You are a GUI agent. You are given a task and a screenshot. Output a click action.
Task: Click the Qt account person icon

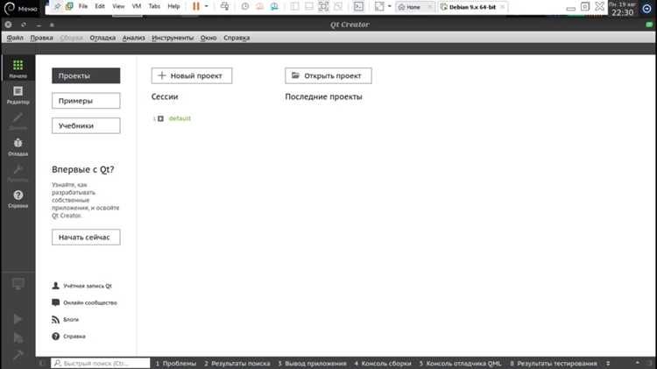coord(55,286)
